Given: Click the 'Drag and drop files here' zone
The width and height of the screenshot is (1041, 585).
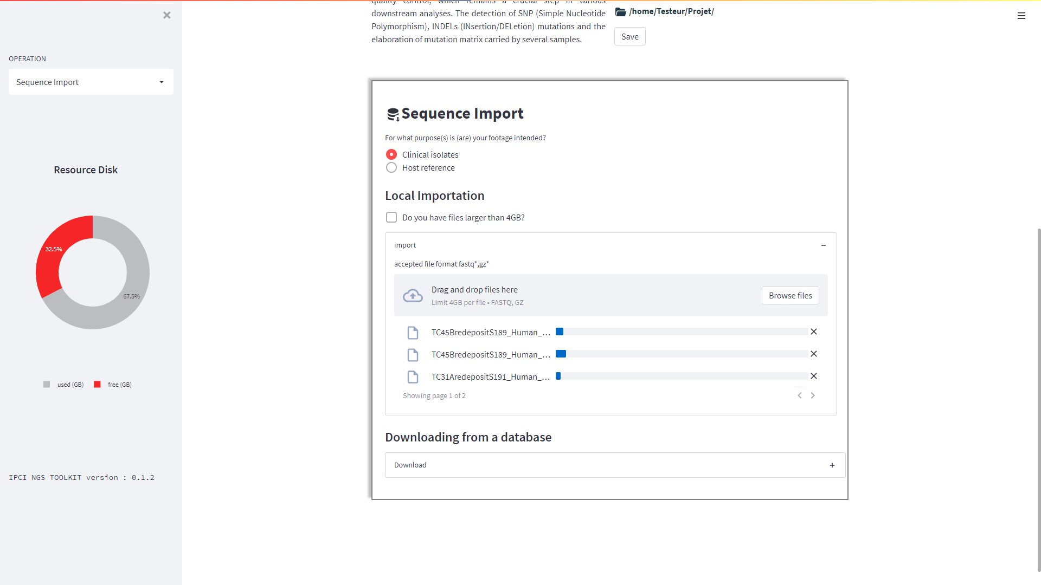Looking at the screenshot, I should click(x=611, y=295).
